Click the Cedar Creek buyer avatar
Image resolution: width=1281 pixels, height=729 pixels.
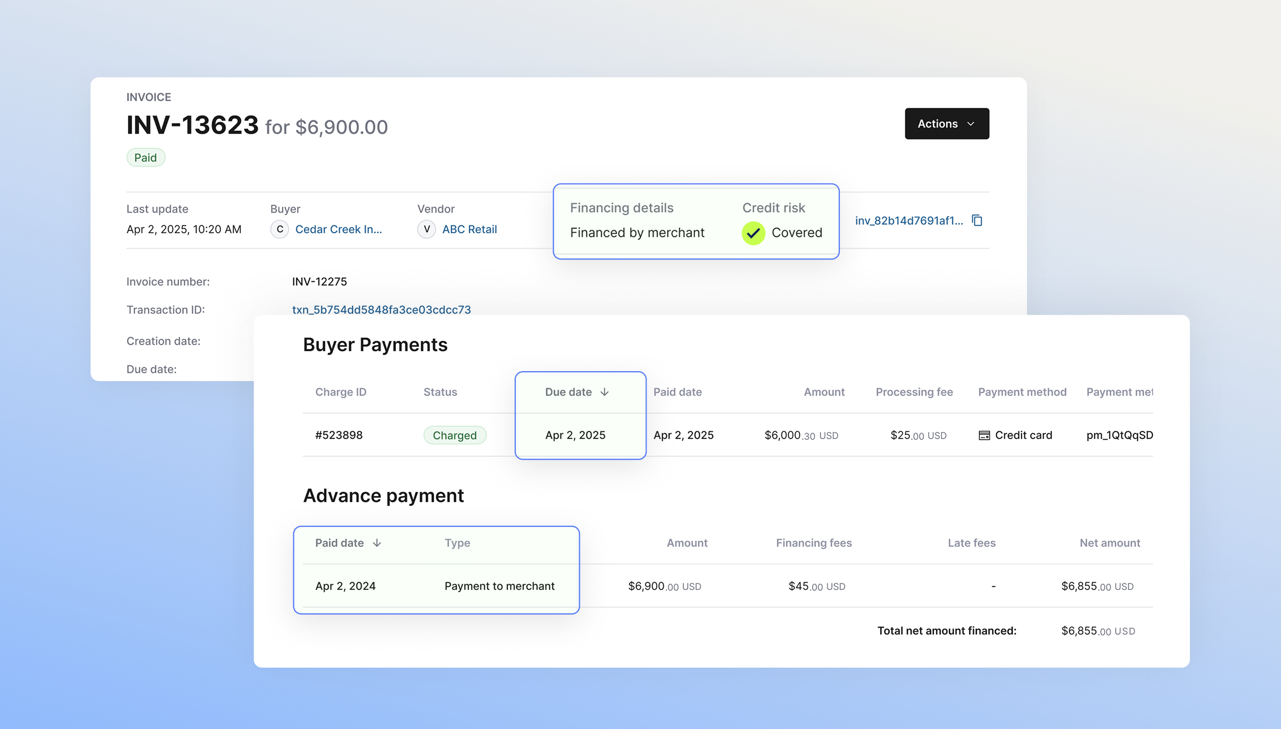(x=279, y=229)
